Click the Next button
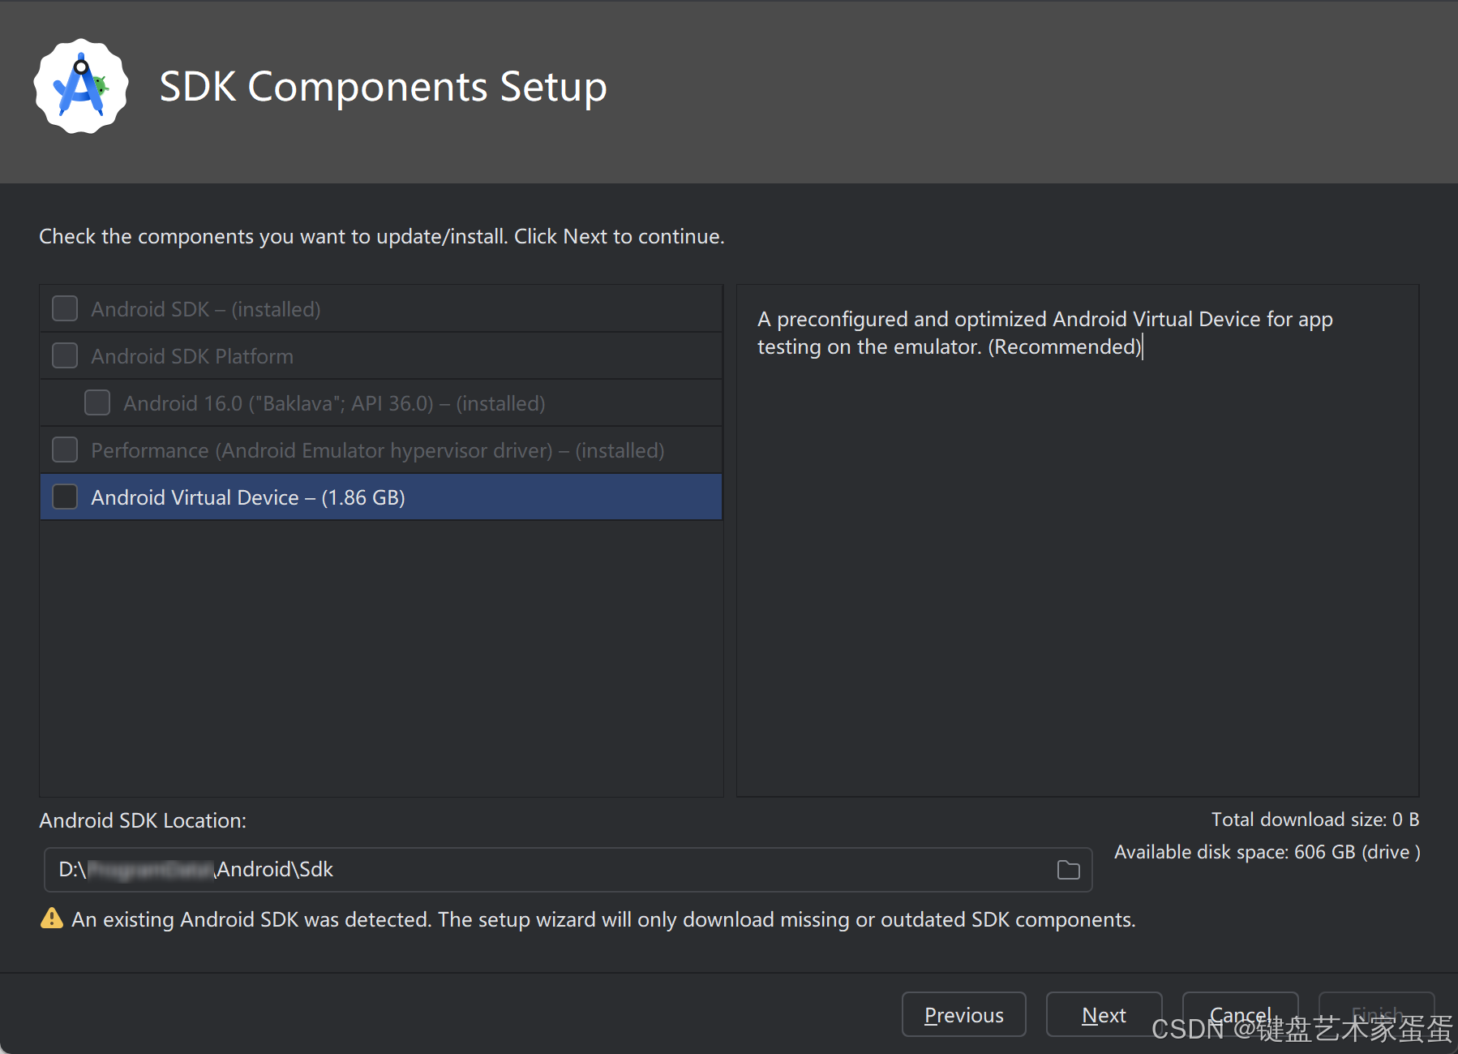 point(1104,1014)
